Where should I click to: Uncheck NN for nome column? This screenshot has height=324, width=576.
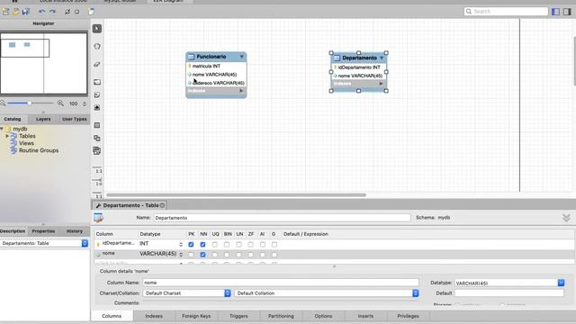click(202, 254)
